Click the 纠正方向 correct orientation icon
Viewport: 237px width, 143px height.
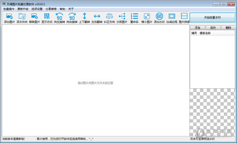(x=109, y=18)
